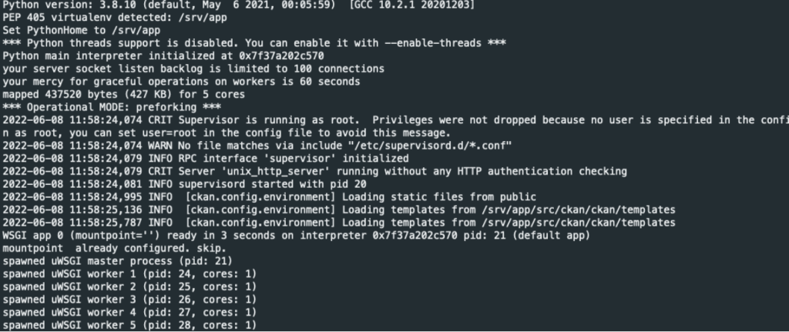Screen dimensions: 789x332
Task: Click the Set PythonHome to /srv/app line
Action: click(82, 30)
